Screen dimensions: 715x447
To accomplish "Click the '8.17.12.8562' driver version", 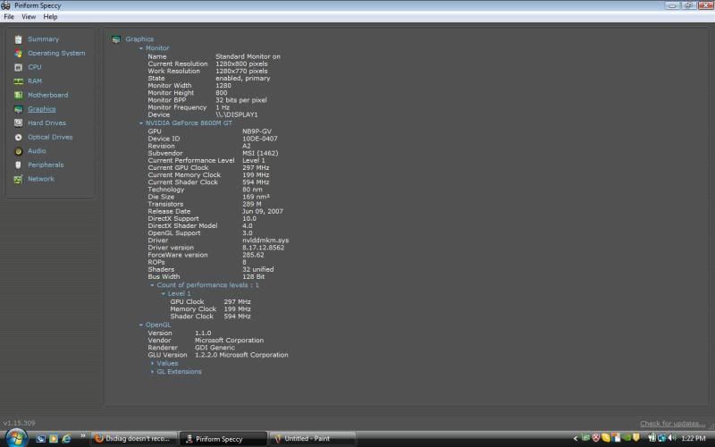I will 263,248.
